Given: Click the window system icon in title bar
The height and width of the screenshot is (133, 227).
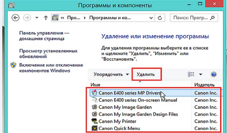Looking at the screenshot, I should (x=11, y=5).
